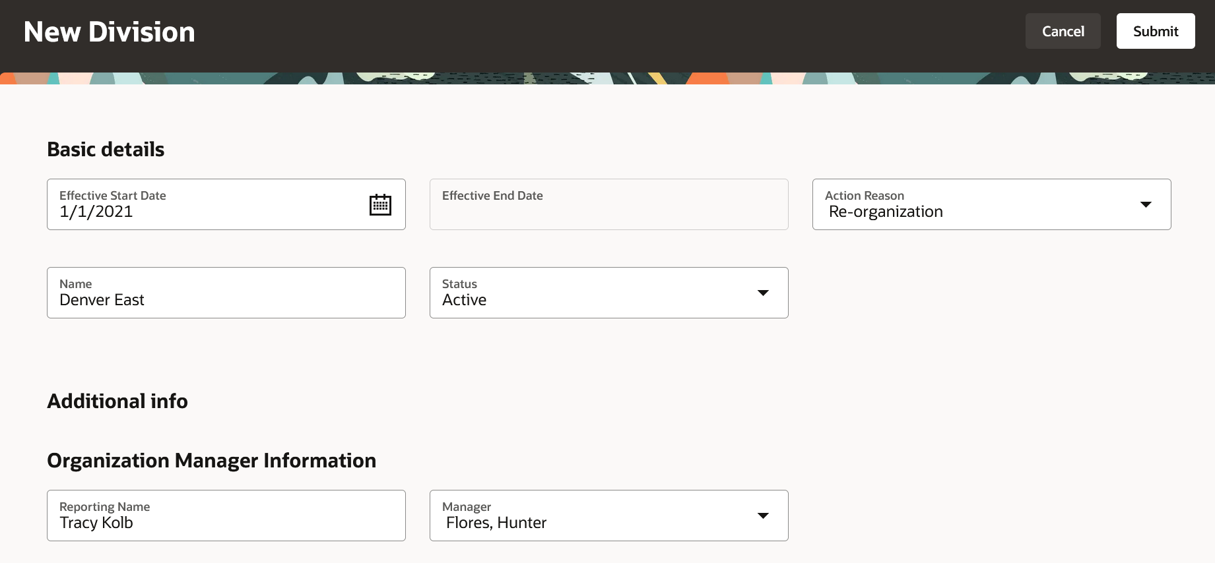
Task: Click the Flores, Hunter manager value
Action: click(x=496, y=523)
